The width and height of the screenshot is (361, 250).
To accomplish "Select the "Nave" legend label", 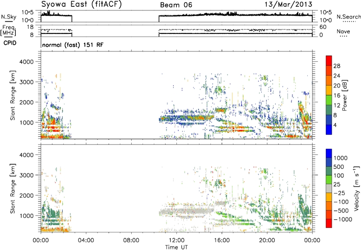I will tap(343, 31).
